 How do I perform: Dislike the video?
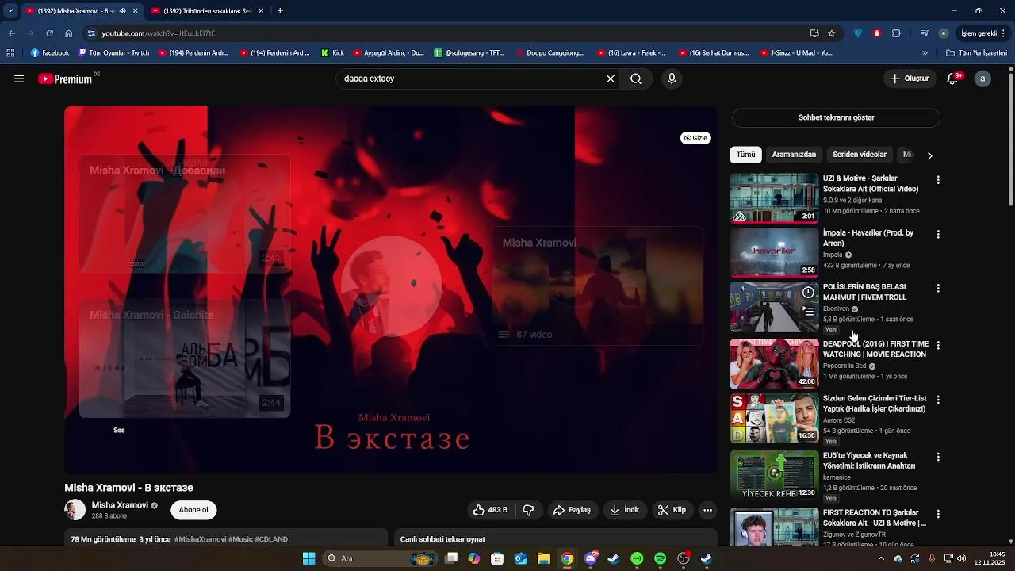528,510
